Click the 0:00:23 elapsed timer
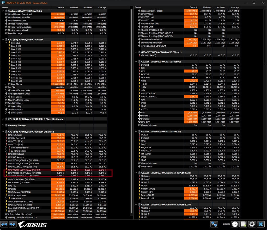Viewport: 267px width, 230px height. point(226,224)
